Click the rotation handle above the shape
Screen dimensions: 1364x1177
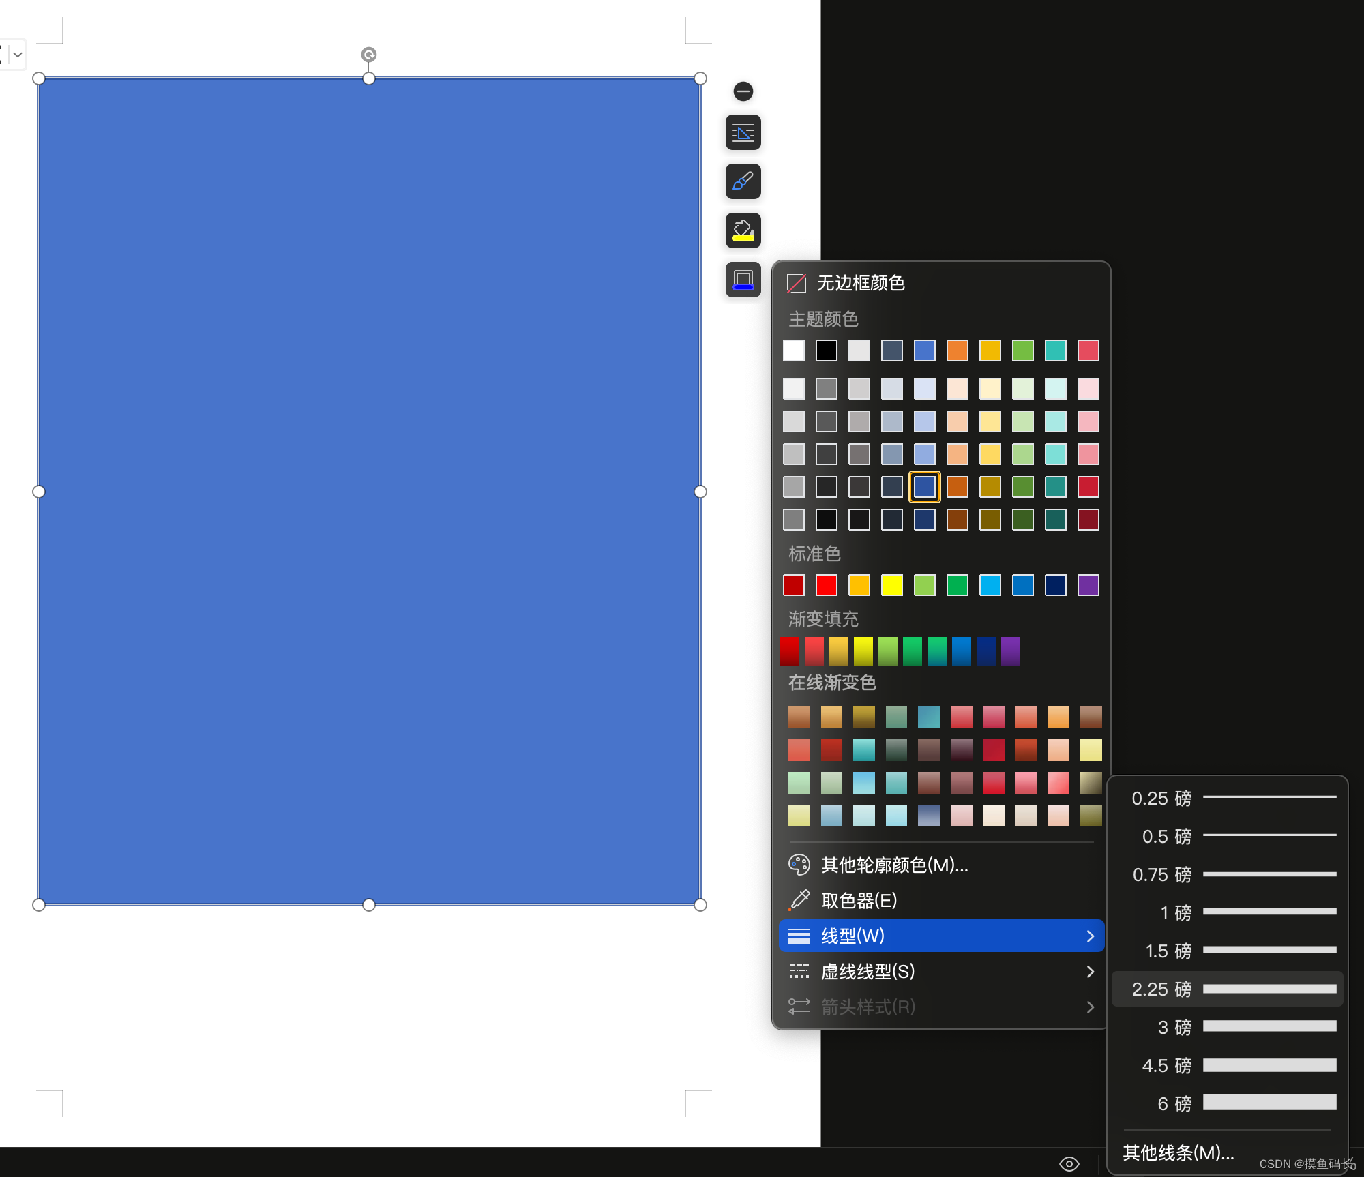[368, 55]
